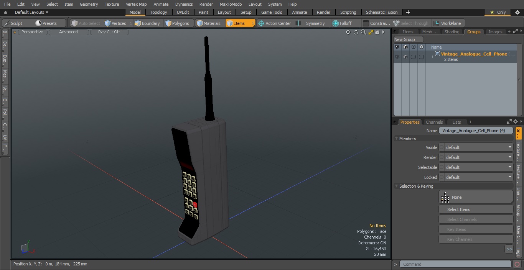The height and width of the screenshot is (270, 524).
Task: Toggle Ray GL Off button
Action: coord(109,32)
